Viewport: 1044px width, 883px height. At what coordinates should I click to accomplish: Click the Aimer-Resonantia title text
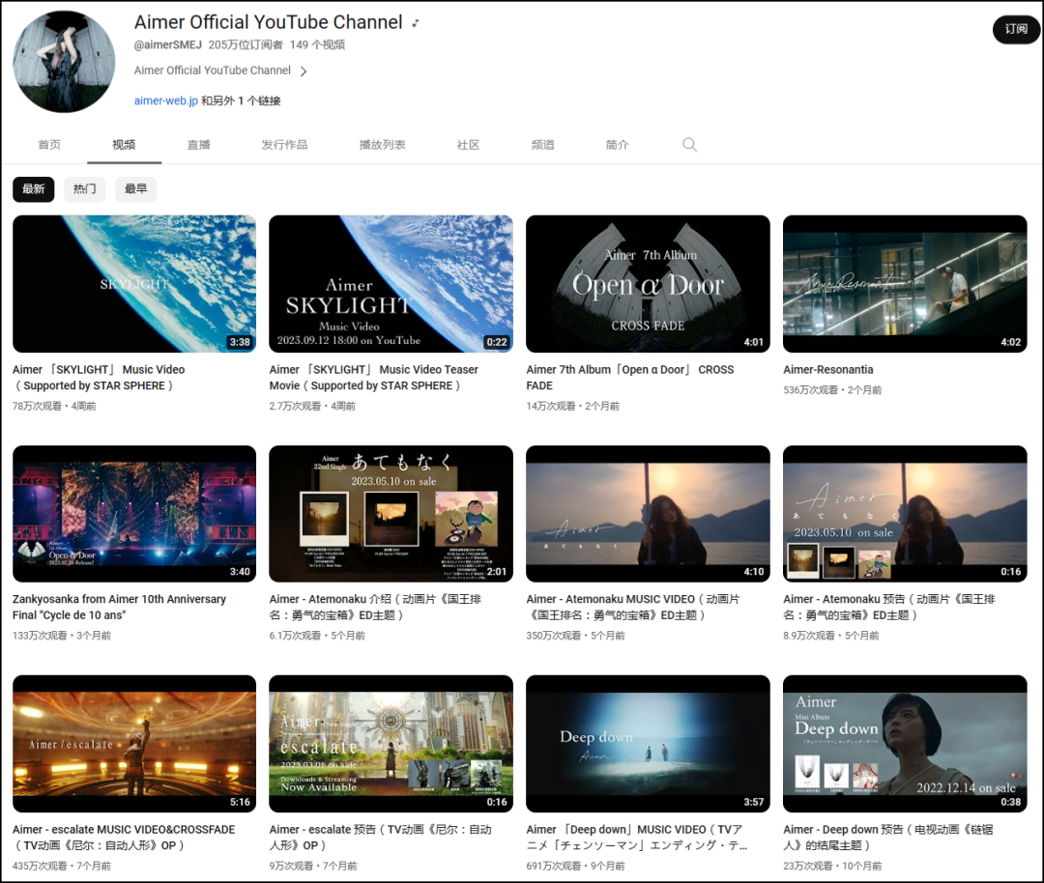828,369
